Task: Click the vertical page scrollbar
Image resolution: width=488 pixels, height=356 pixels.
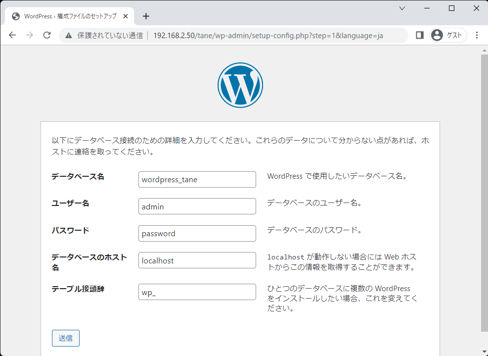Action: pos(485,193)
